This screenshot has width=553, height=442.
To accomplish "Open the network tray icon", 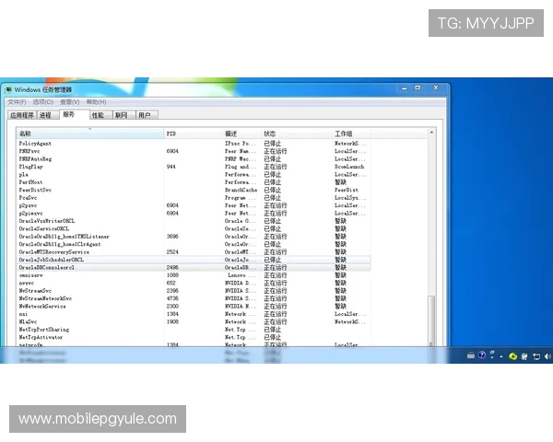I will click(536, 356).
